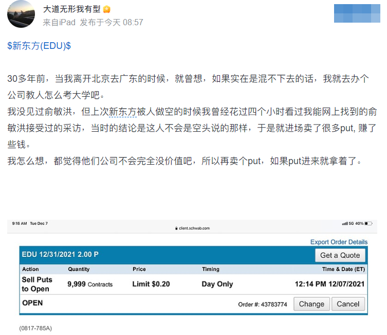Click the Change order button
The height and width of the screenshot is (335, 387).
point(311,304)
